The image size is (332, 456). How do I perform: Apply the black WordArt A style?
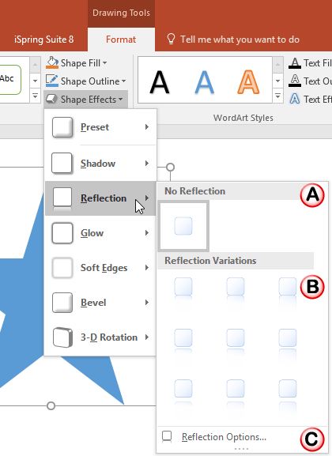[160, 82]
